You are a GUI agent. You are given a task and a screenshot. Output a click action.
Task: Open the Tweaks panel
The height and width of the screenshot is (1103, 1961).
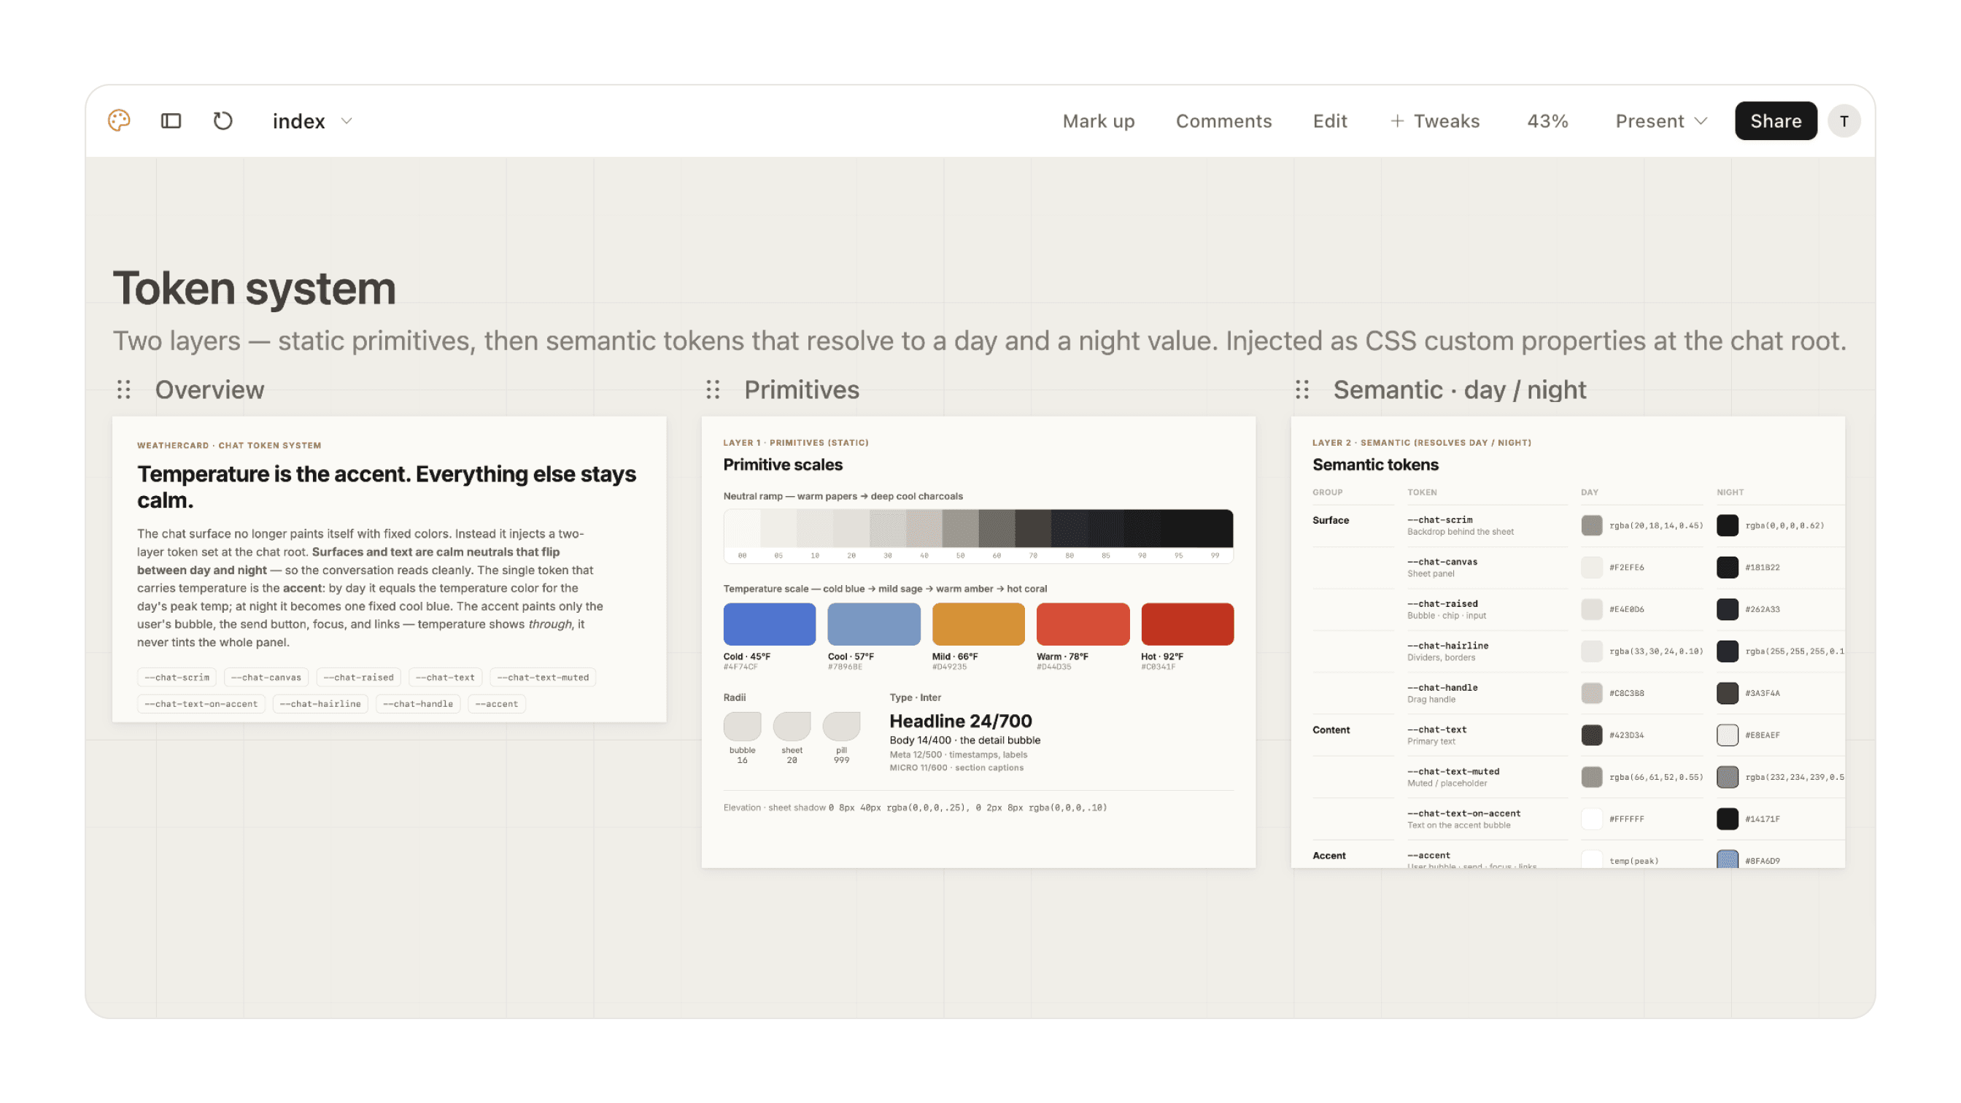(1435, 121)
